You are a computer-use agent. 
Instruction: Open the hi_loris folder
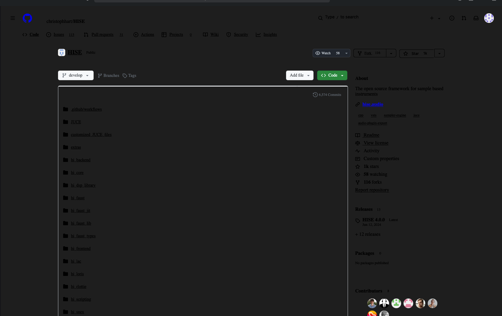[77, 274]
